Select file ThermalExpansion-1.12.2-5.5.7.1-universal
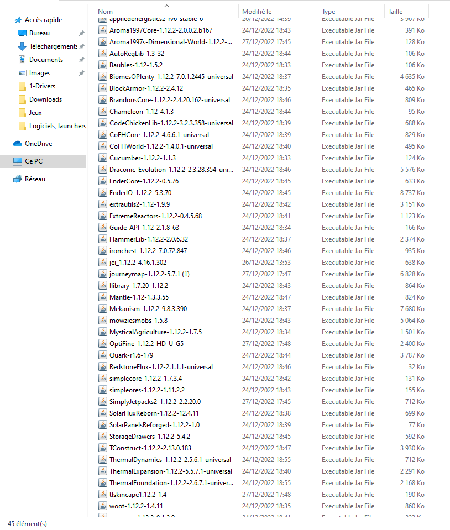 point(171,471)
